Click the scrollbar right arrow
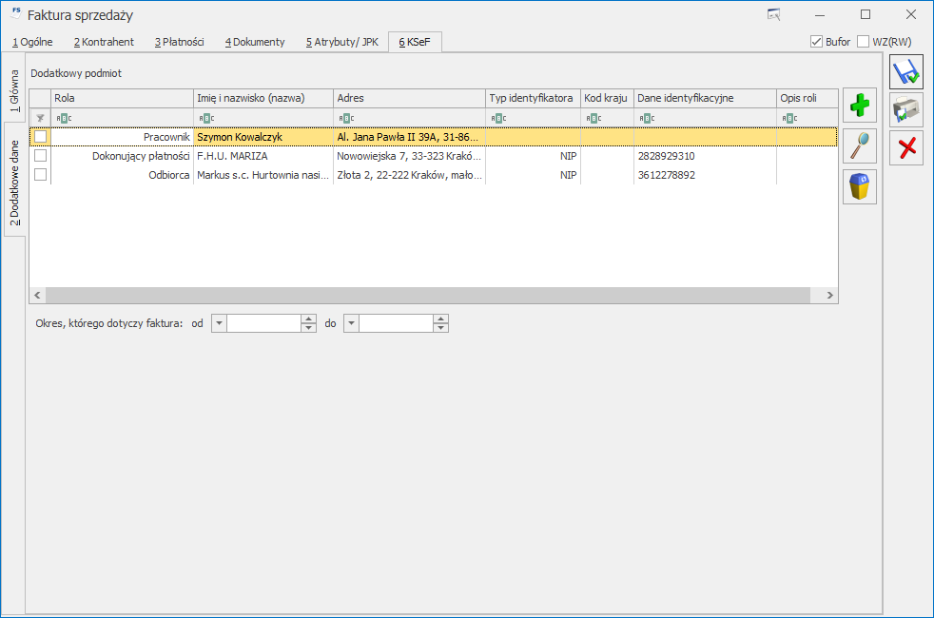Screen dimensions: 934x618 point(829,295)
